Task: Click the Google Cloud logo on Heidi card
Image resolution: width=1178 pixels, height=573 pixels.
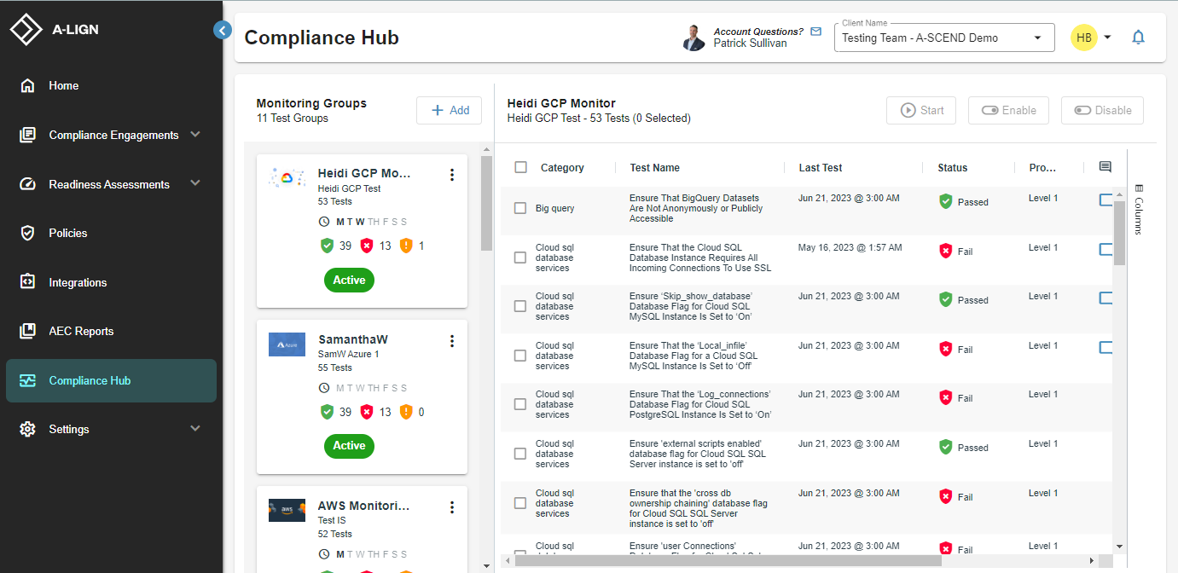Action: coord(287,178)
